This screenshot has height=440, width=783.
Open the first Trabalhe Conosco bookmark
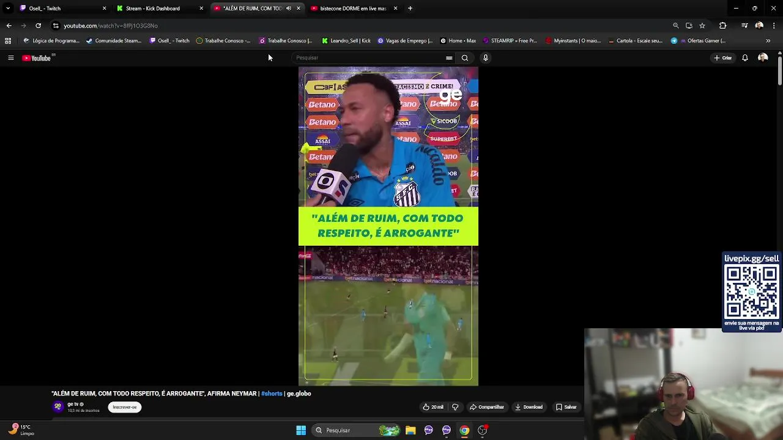click(x=223, y=41)
